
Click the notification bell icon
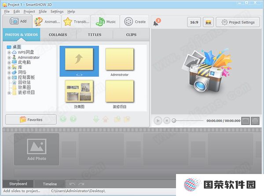(x=157, y=22)
